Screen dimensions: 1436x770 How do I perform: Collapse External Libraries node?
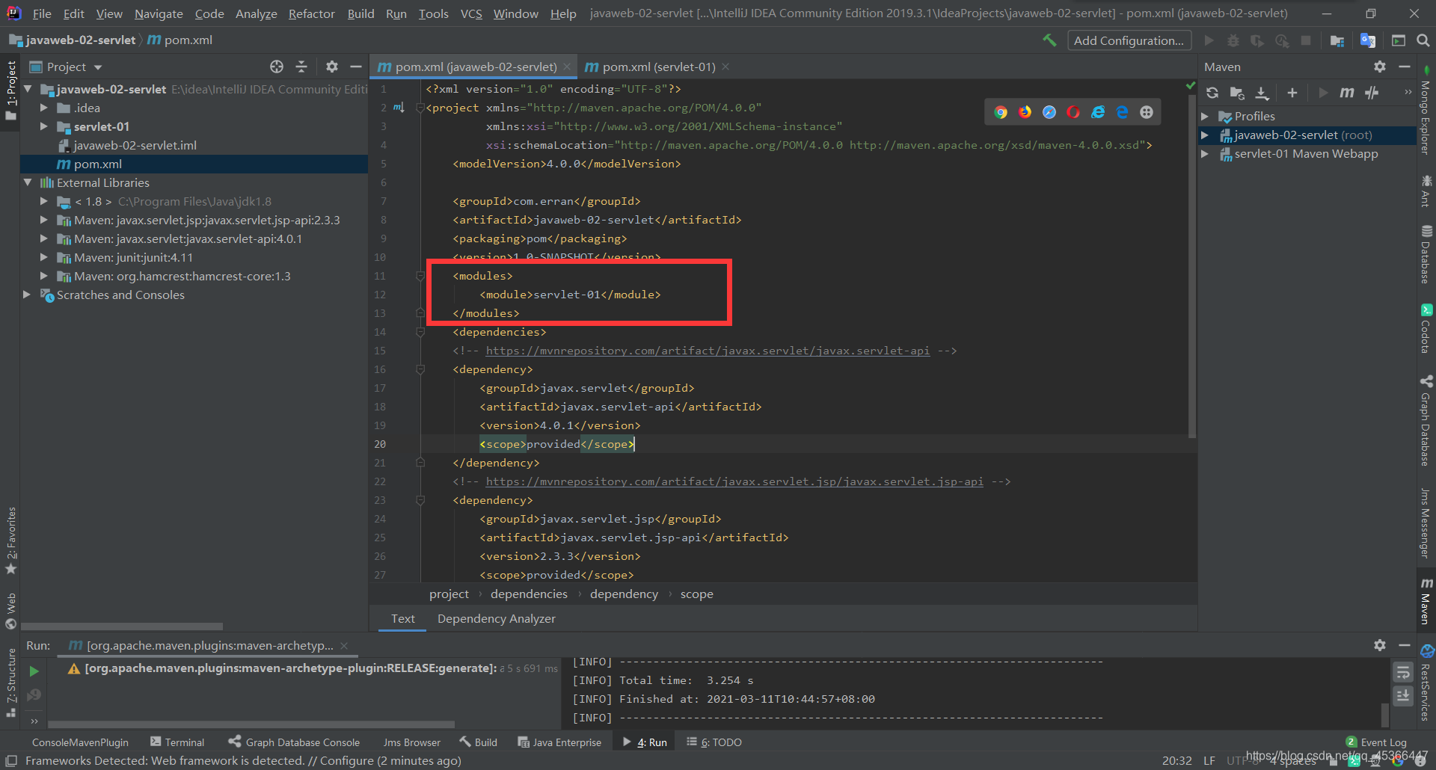click(x=28, y=182)
